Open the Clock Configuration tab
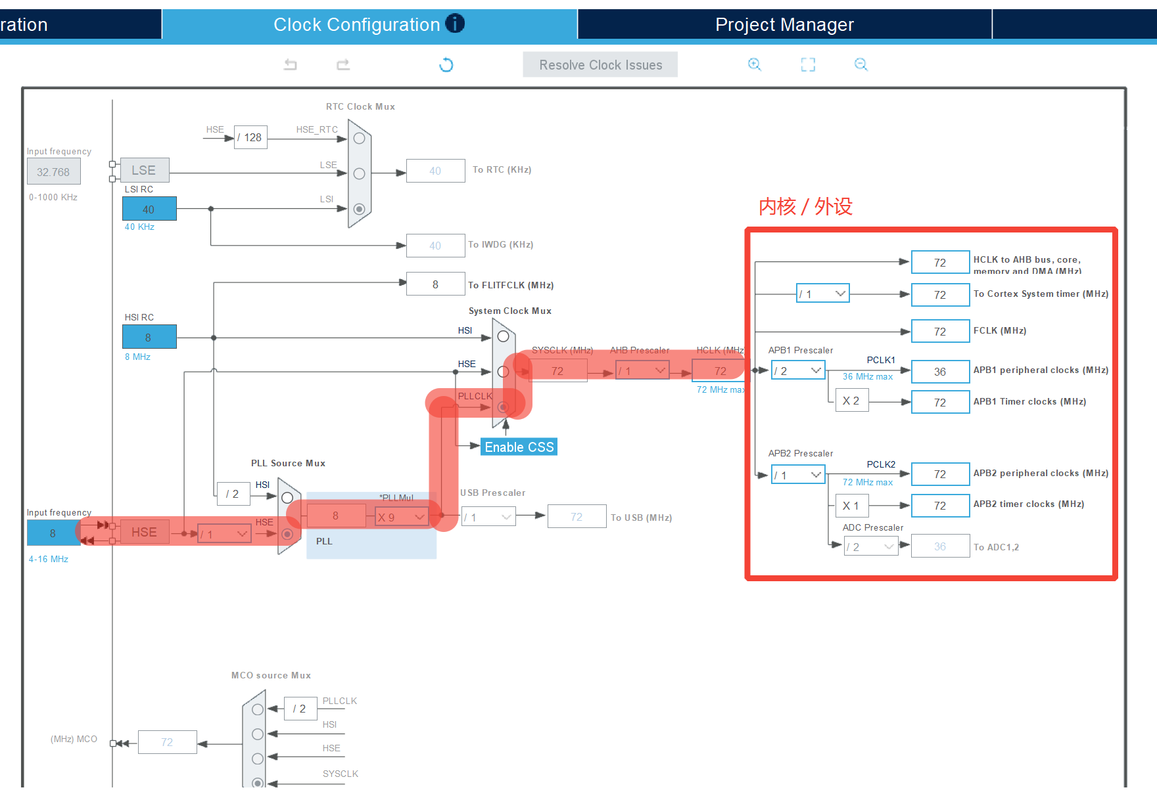1157x794 pixels. pos(369,24)
